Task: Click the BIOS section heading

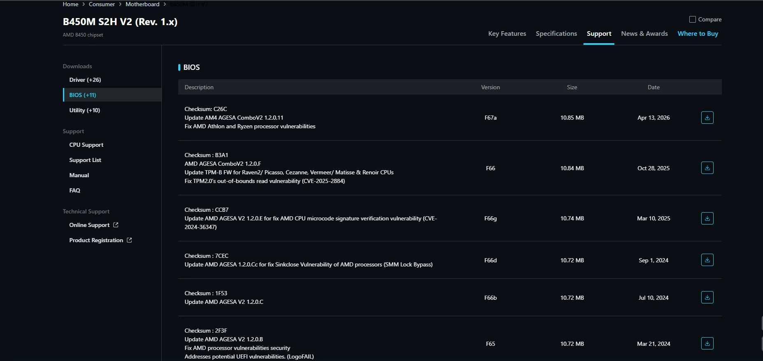Action: 191,67
